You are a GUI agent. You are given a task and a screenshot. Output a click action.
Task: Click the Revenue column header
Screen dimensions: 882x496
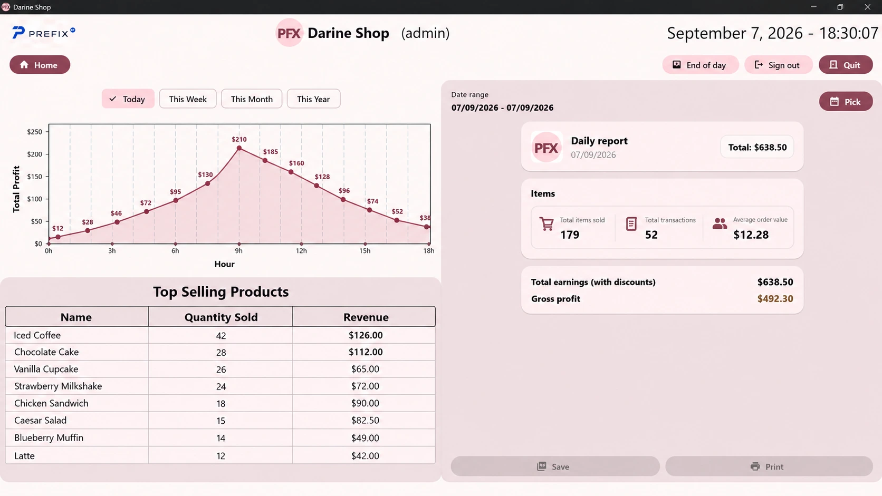coord(364,317)
